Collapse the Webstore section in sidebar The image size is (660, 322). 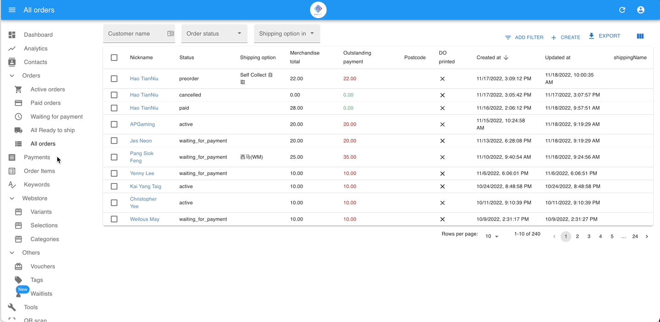coord(12,199)
